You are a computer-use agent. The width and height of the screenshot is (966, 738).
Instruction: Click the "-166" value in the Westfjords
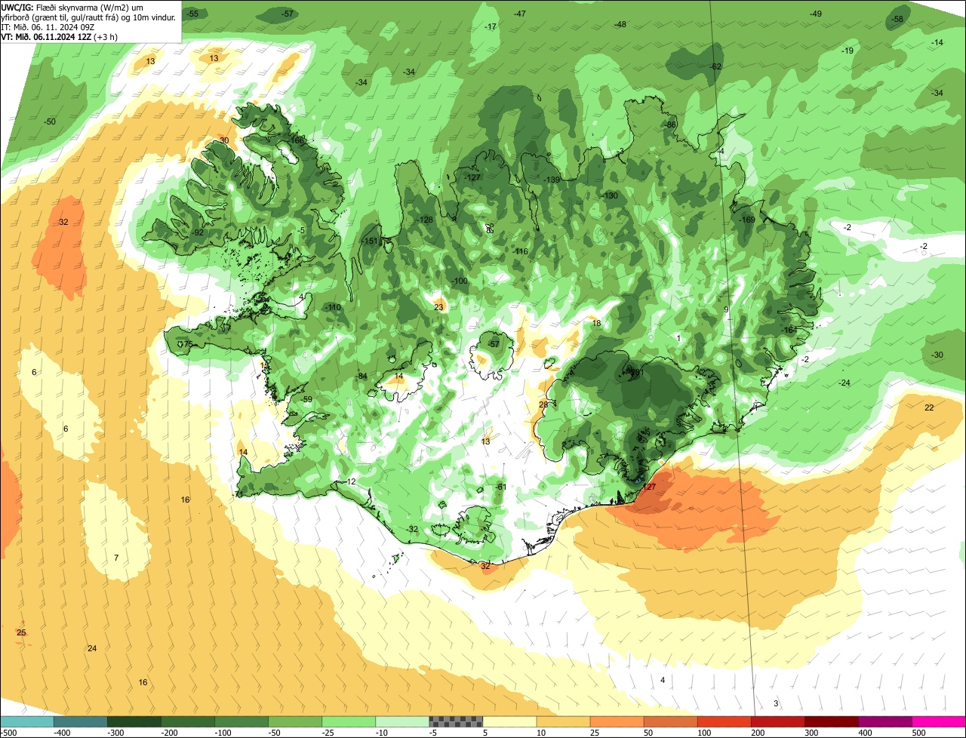[296, 140]
